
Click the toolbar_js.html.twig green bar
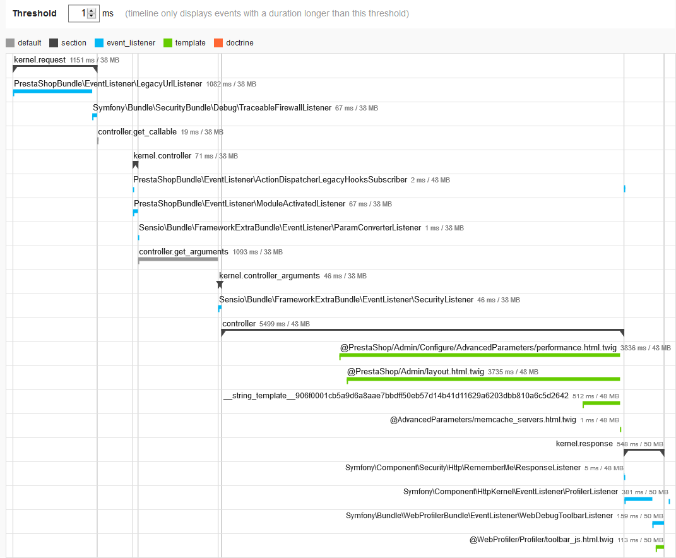click(660, 548)
